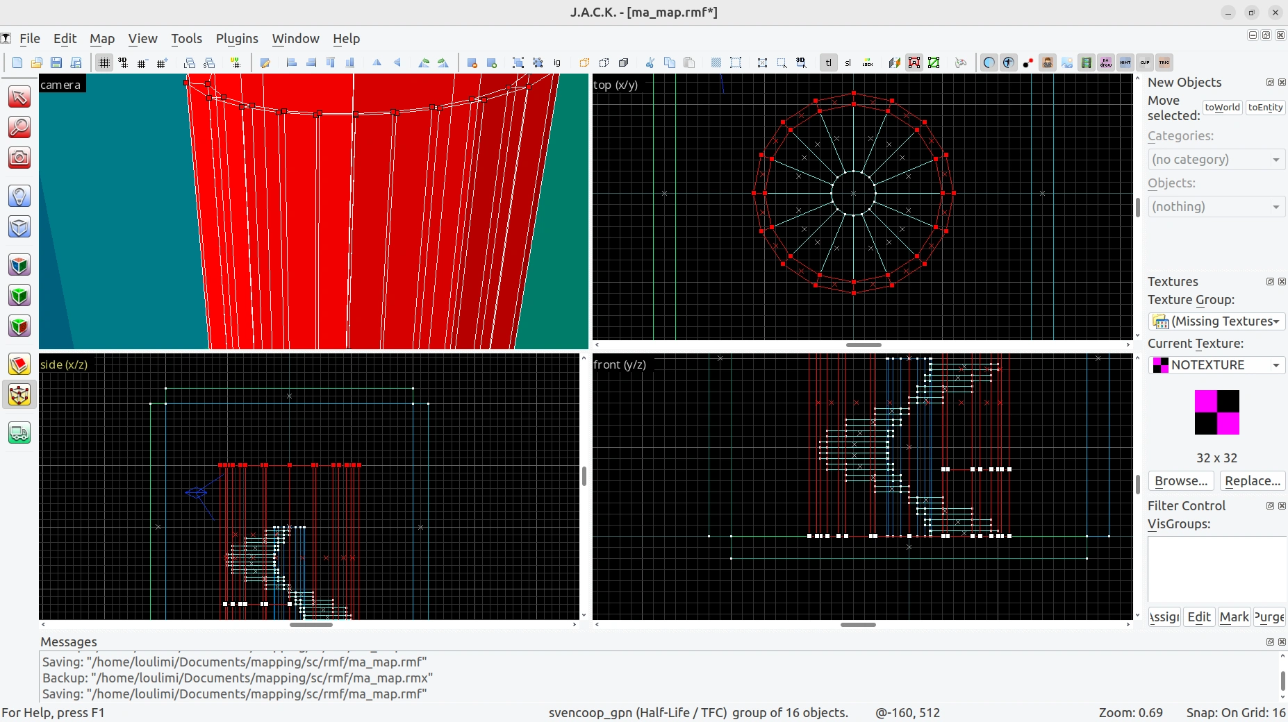Select the Vertex manipulation tool

(19, 395)
